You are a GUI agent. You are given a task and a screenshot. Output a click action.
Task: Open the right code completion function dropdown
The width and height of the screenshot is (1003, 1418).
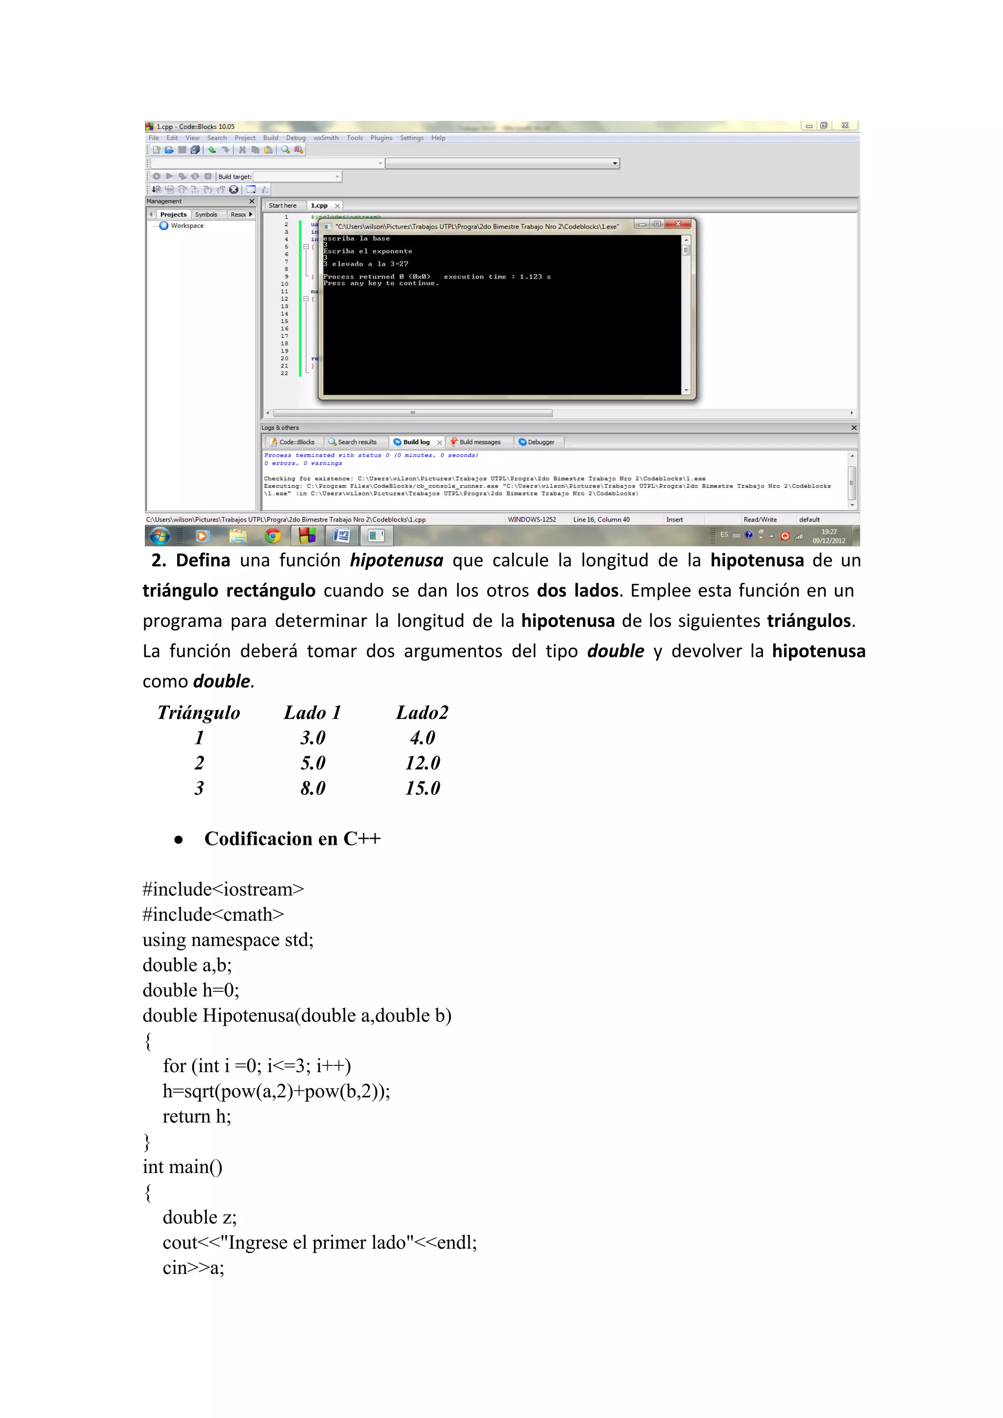pos(503,163)
